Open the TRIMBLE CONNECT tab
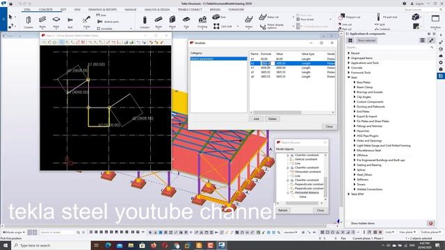The height and width of the screenshot is (250, 445). (x=190, y=10)
